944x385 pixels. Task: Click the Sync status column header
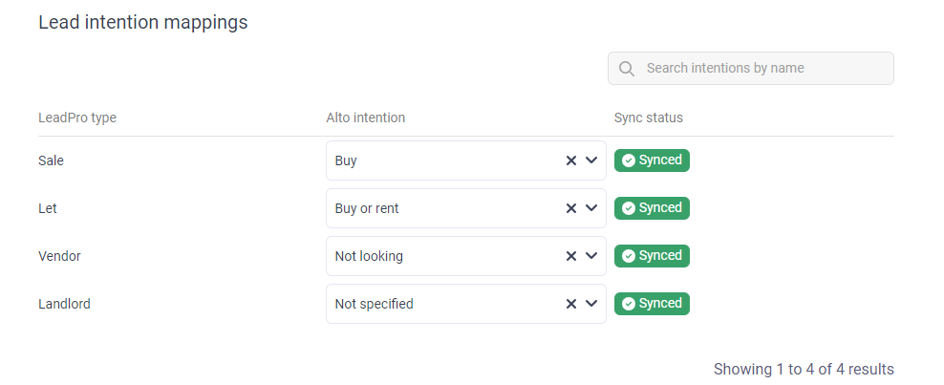coord(649,118)
